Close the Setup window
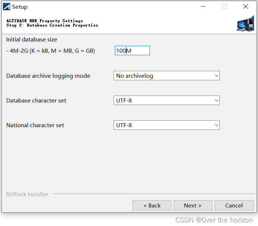Image resolution: width=258 pixels, height=226 pixels. click(x=246, y=7)
